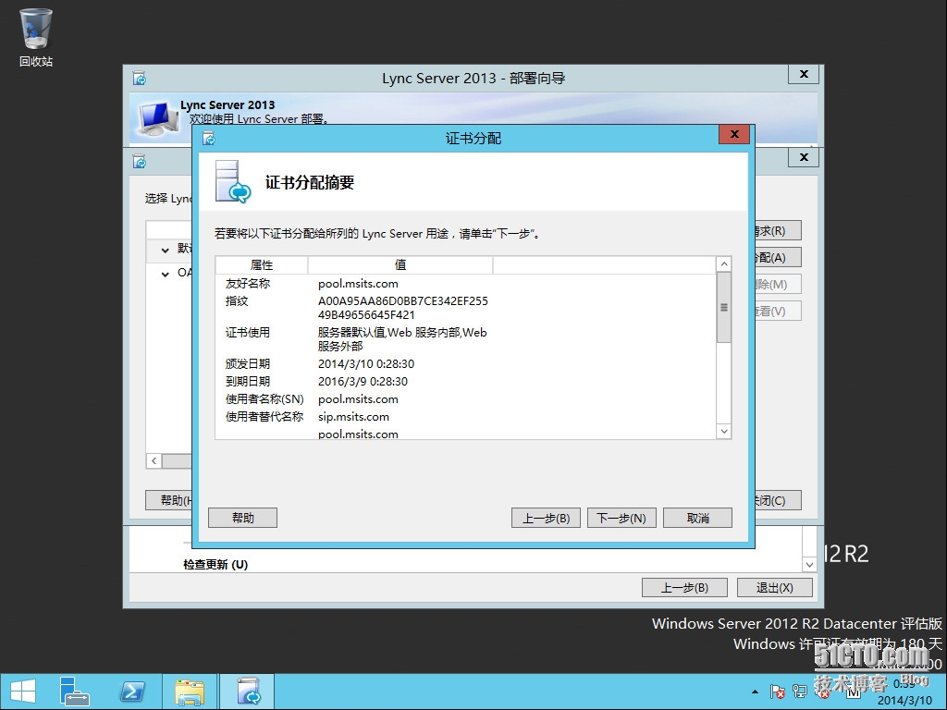This screenshot has width=947, height=710.
Task: Click left scroll arrow in certificate wizard list
Action: (x=154, y=461)
